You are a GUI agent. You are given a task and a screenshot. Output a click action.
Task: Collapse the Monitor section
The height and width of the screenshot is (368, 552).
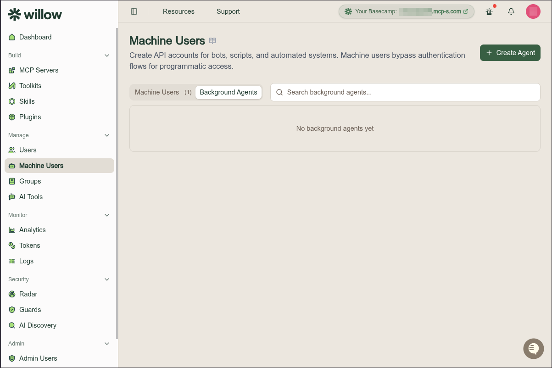[x=107, y=215]
